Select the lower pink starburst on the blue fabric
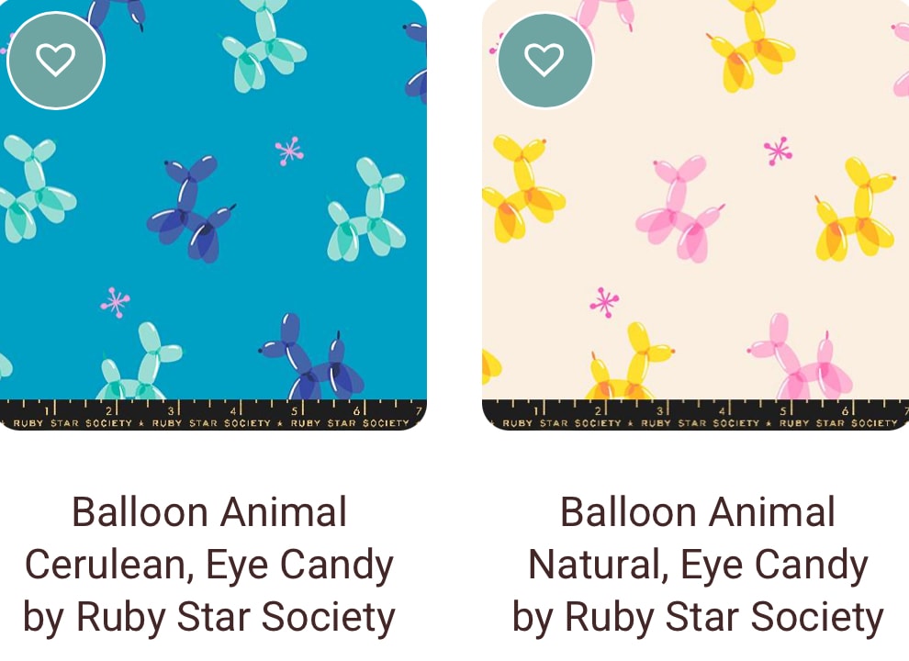Viewport: 909px width, 661px height. point(116,302)
